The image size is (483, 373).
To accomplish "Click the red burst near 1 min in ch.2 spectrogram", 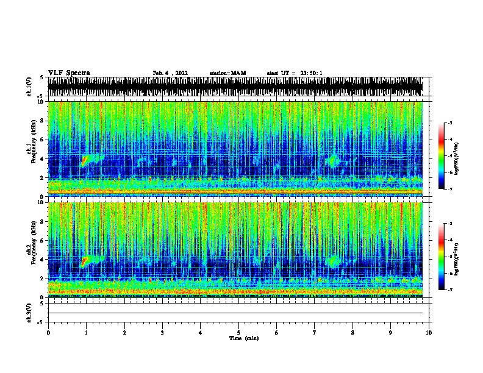I will (85, 261).
